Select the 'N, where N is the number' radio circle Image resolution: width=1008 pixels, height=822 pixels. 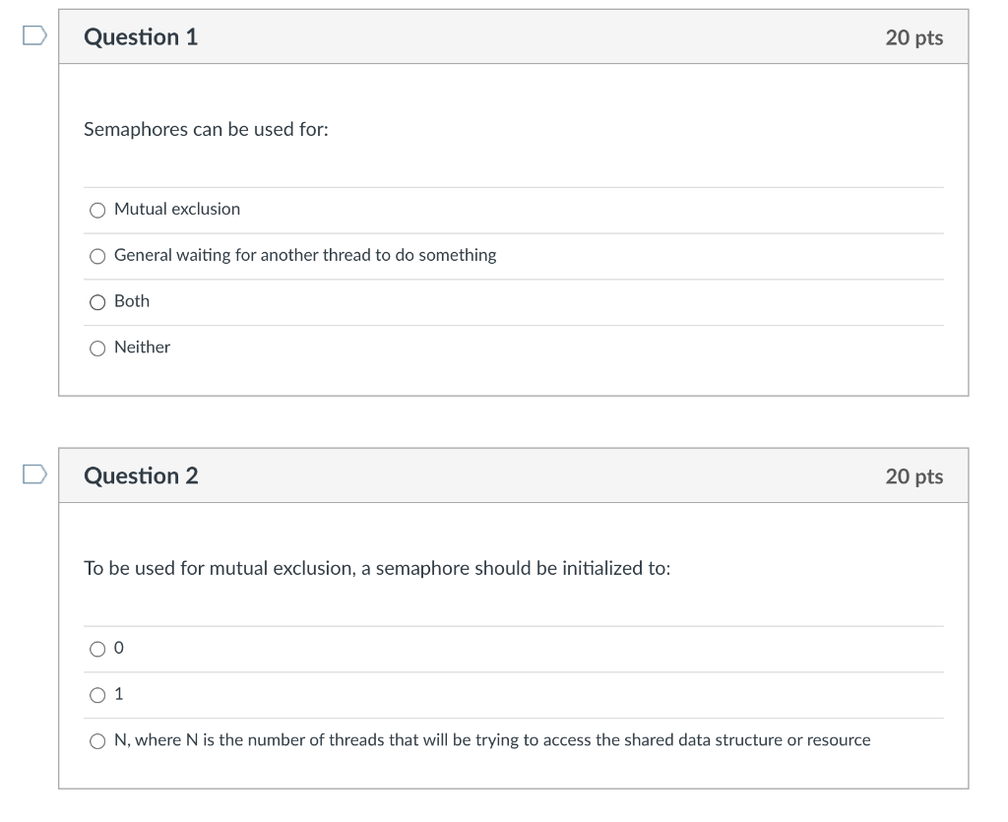click(x=97, y=741)
